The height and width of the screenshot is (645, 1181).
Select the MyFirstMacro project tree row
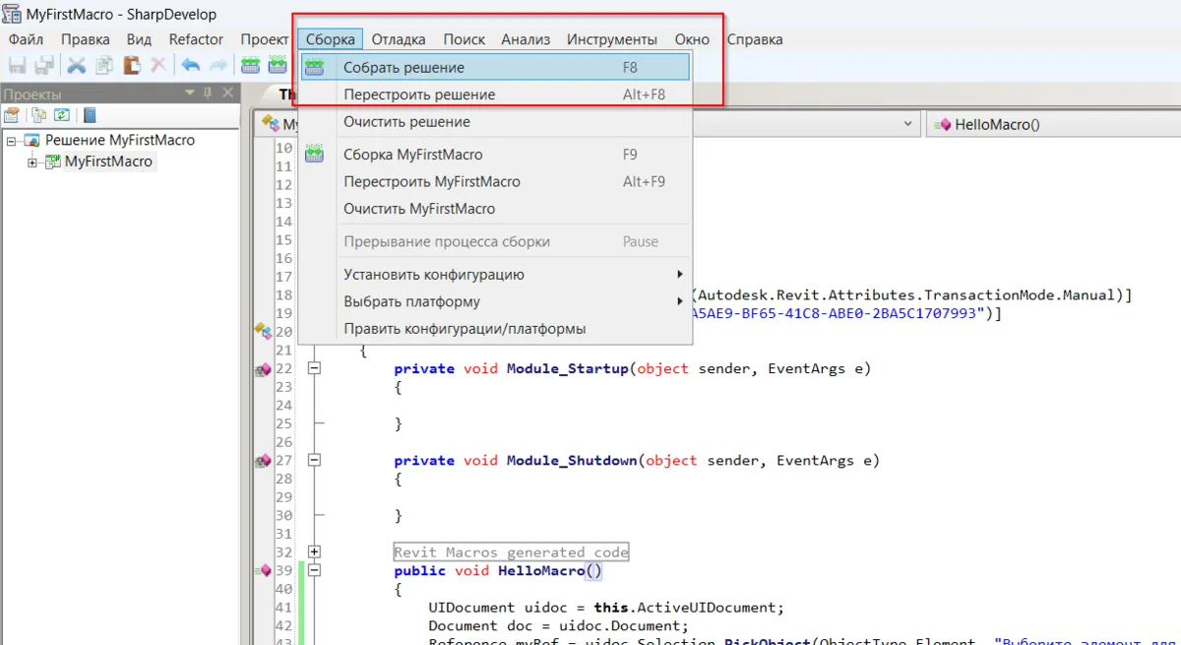tap(108, 161)
